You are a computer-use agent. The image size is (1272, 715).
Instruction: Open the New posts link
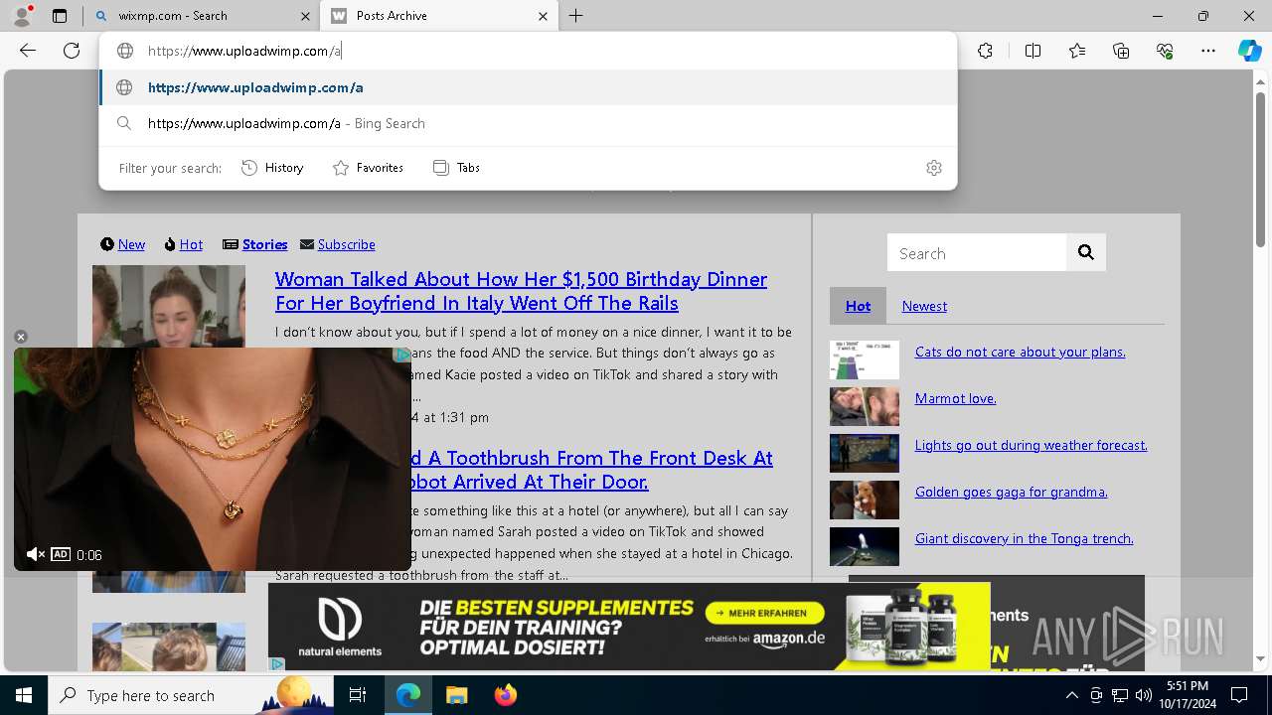[x=131, y=244]
